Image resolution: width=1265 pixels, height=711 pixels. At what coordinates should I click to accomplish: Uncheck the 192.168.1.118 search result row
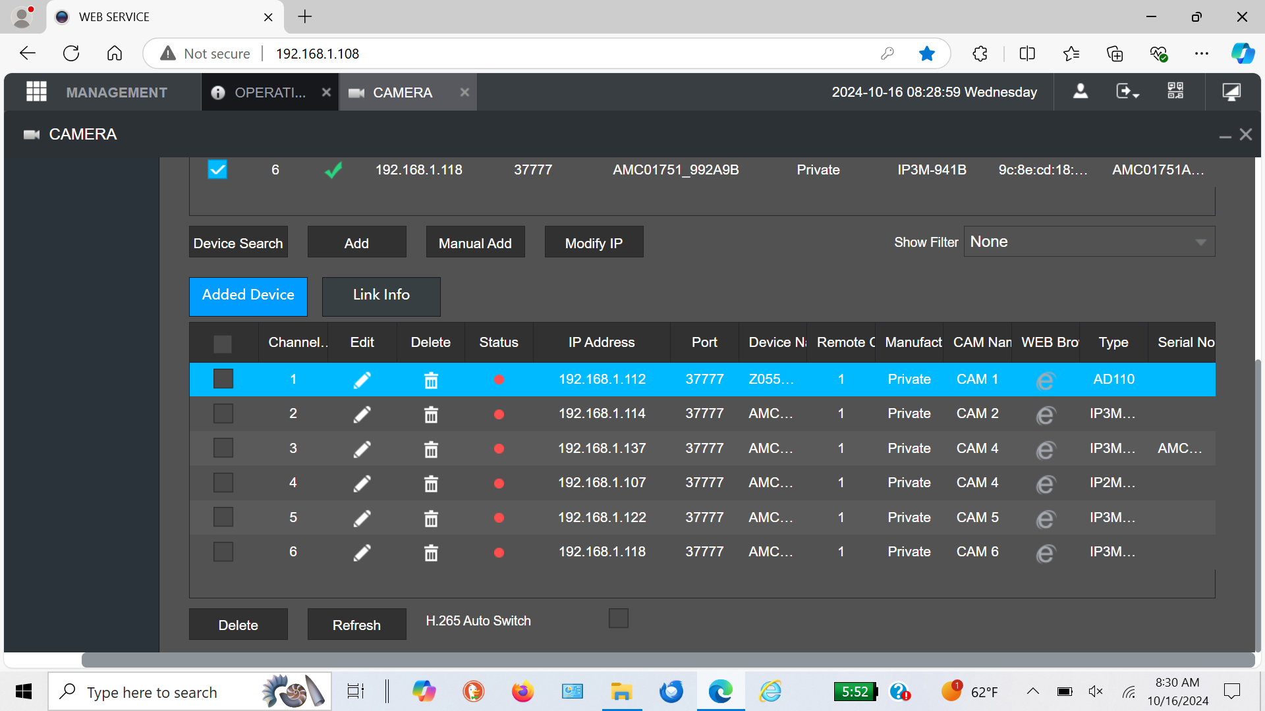point(217,170)
